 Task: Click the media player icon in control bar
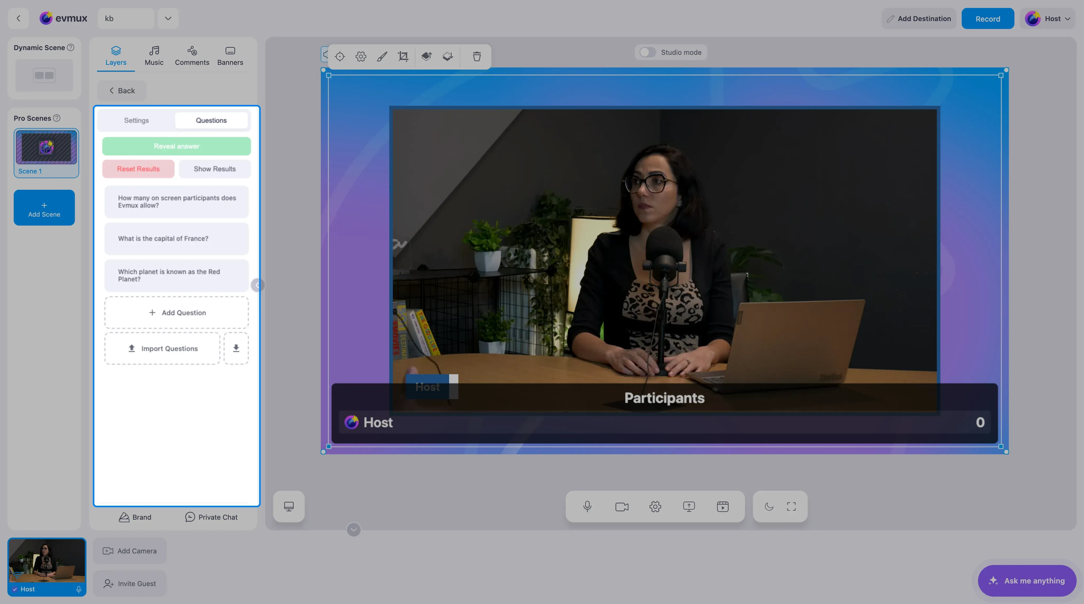[x=723, y=506]
